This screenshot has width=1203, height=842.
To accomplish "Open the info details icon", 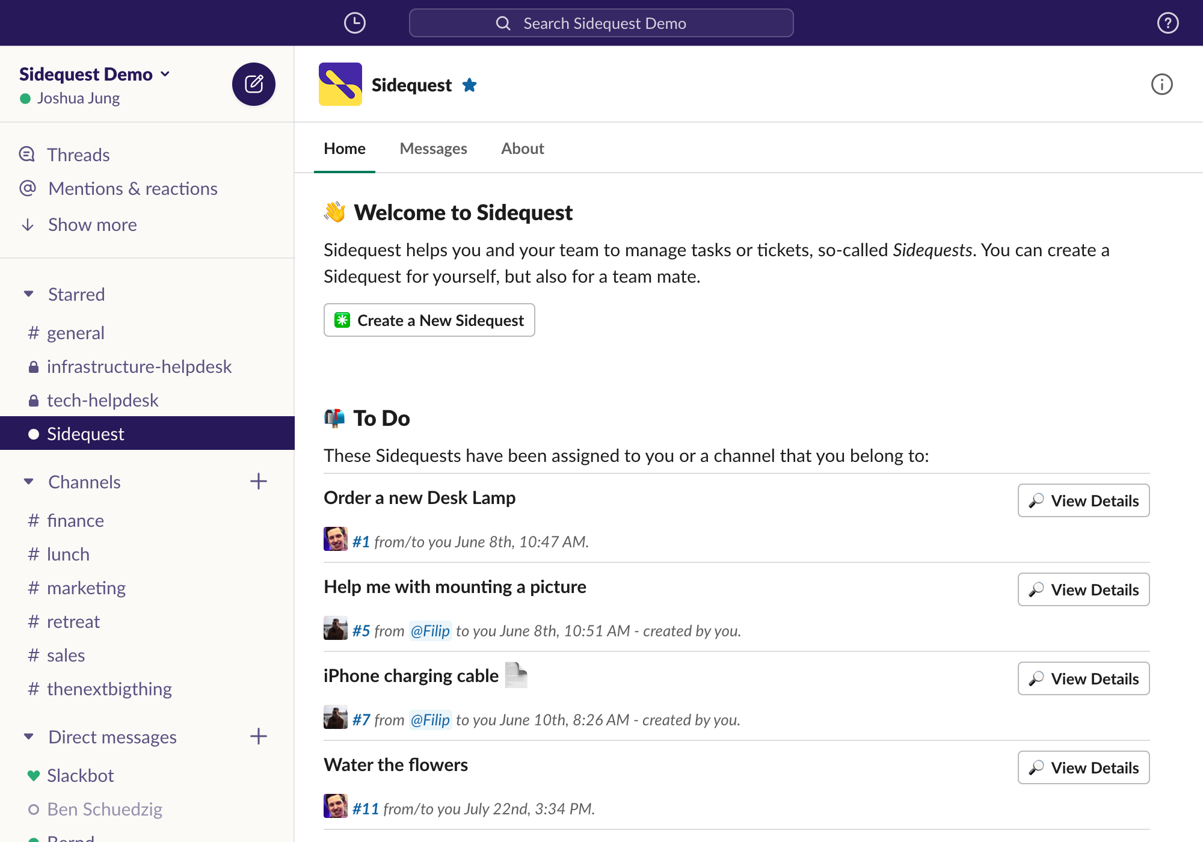I will click(x=1161, y=84).
